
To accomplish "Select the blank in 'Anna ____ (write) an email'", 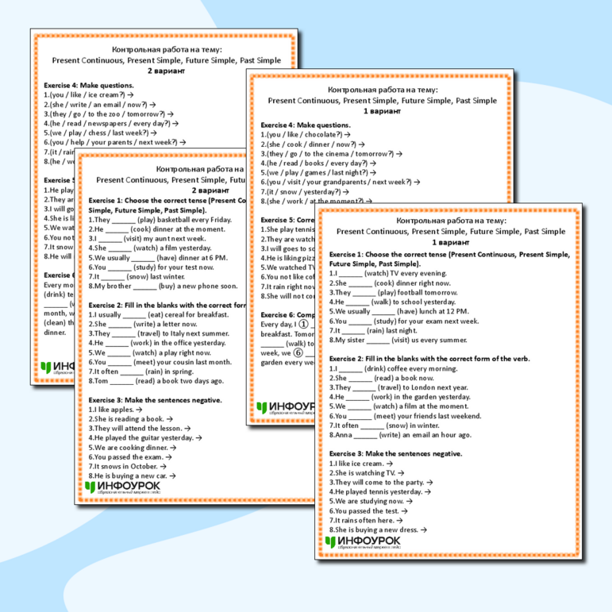I will coord(365,435).
